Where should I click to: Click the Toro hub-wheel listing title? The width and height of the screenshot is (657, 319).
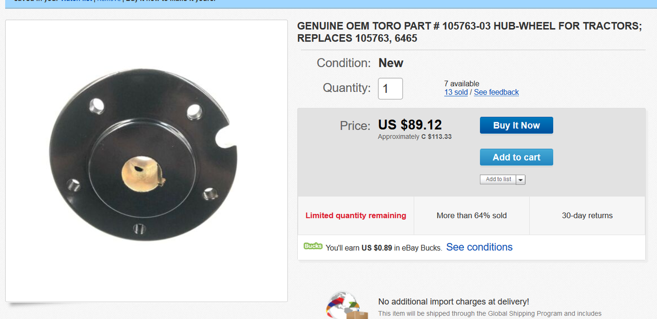point(469,32)
